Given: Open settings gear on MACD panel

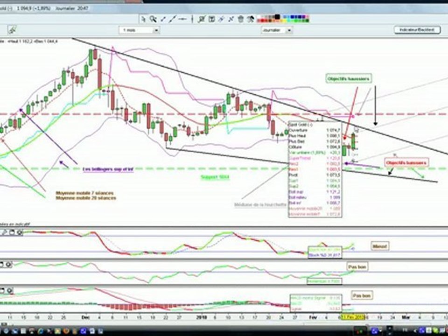Looking at the screenshot, I should pyautogui.click(x=9, y=291).
